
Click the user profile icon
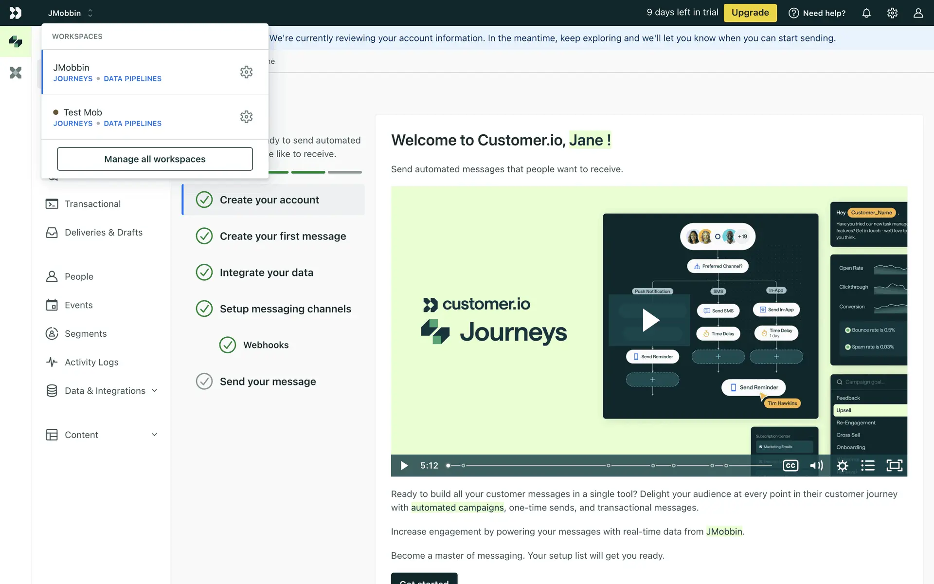tap(918, 13)
